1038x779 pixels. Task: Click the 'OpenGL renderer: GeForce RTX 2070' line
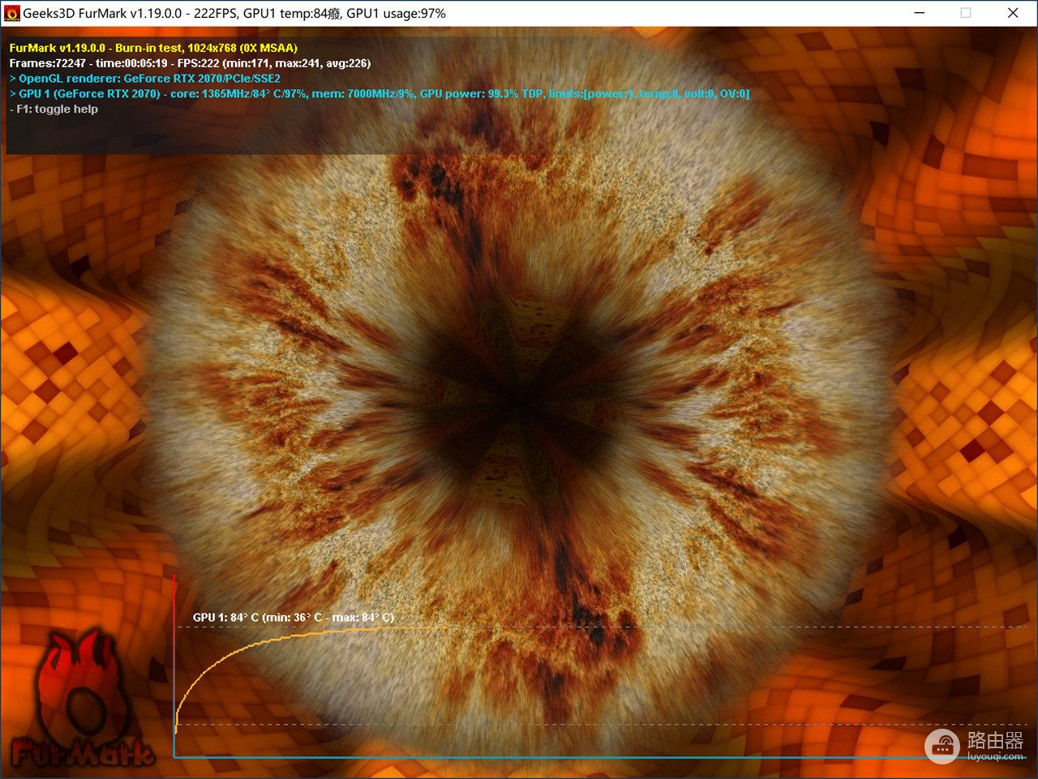coord(145,79)
